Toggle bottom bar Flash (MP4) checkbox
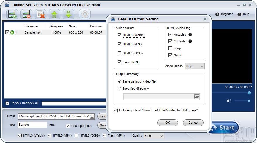257x143 pixels. pyautogui.click(x=104, y=135)
